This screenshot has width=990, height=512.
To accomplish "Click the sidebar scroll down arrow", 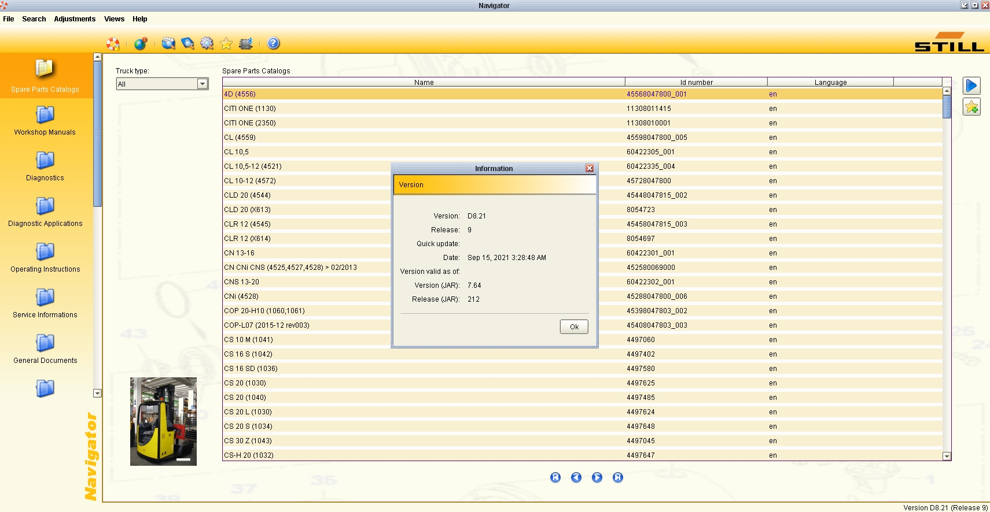I will 97,393.
